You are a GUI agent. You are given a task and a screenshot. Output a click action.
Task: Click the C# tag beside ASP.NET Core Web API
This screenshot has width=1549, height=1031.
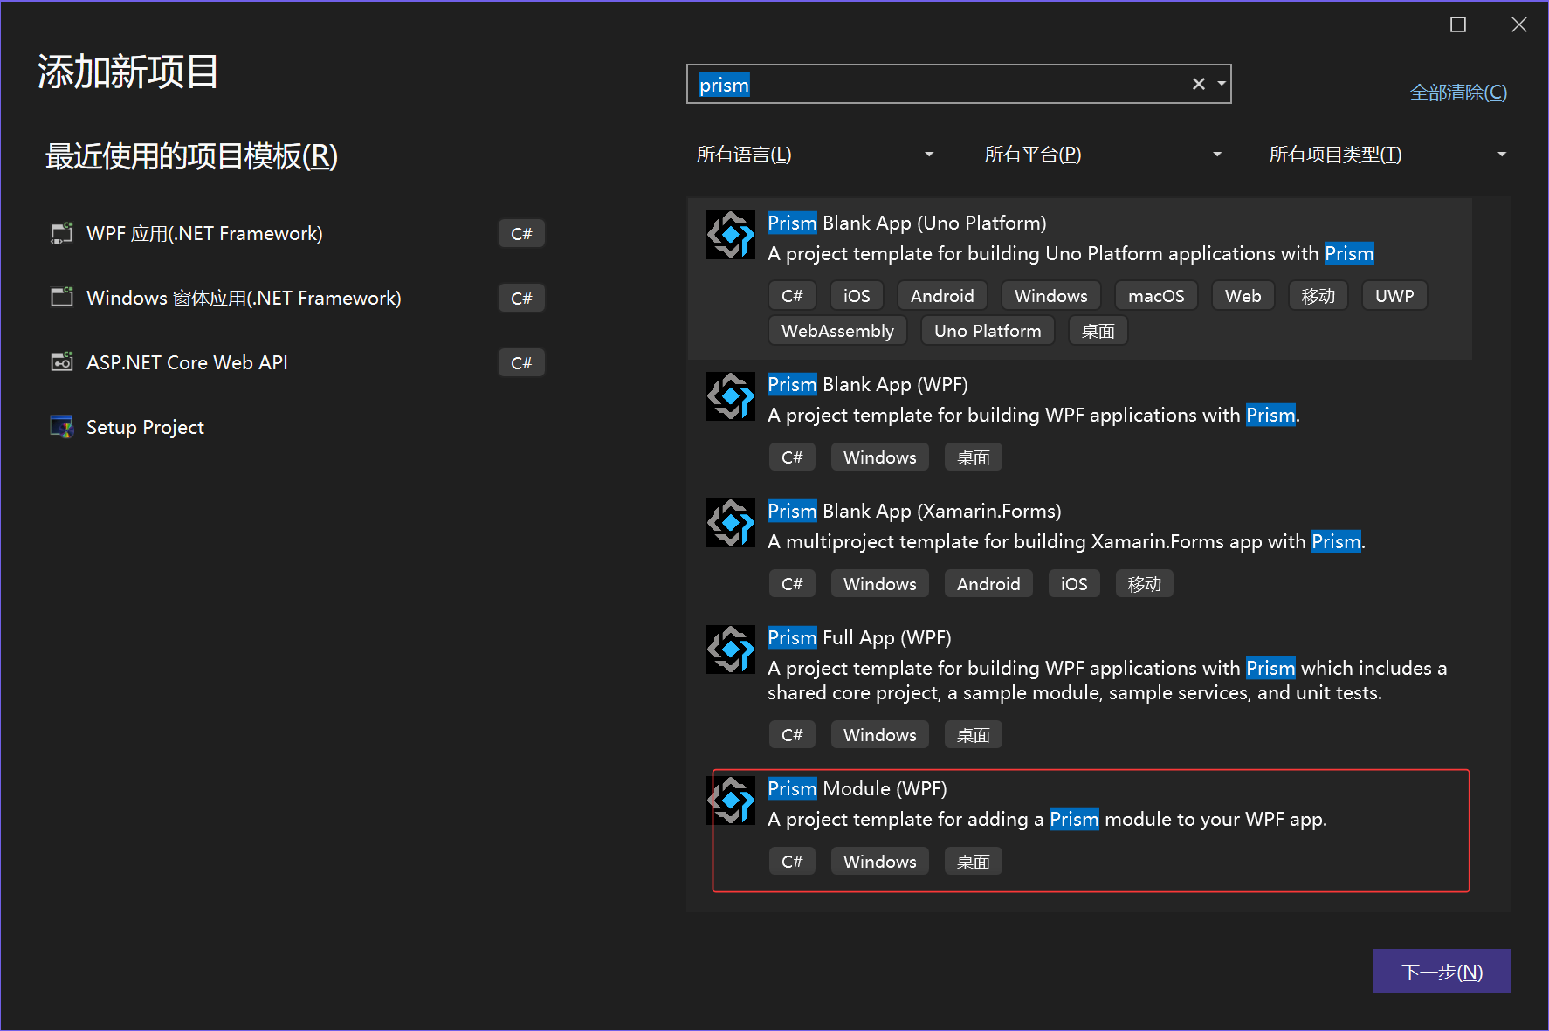click(521, 362)
